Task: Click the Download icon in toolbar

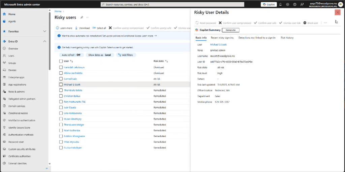Action: [x=76, y=28]
